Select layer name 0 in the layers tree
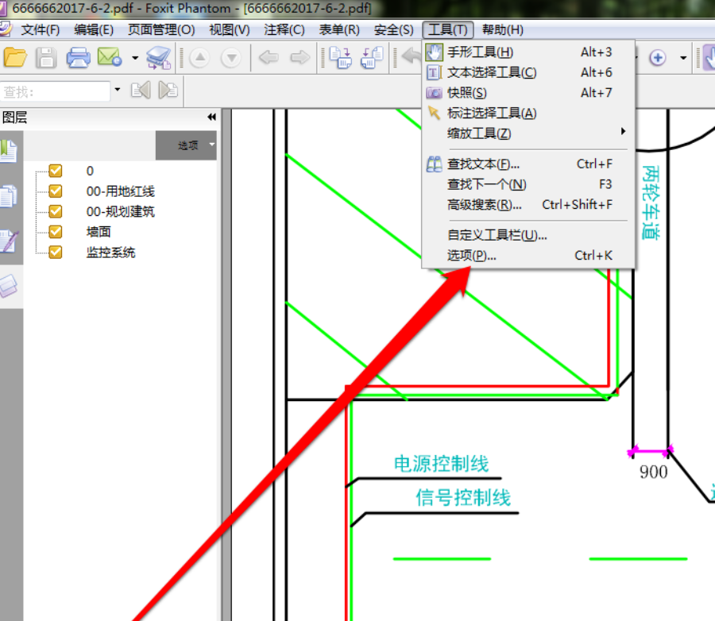This screenshot has width=715, height=621. click(x=90, y=171)
